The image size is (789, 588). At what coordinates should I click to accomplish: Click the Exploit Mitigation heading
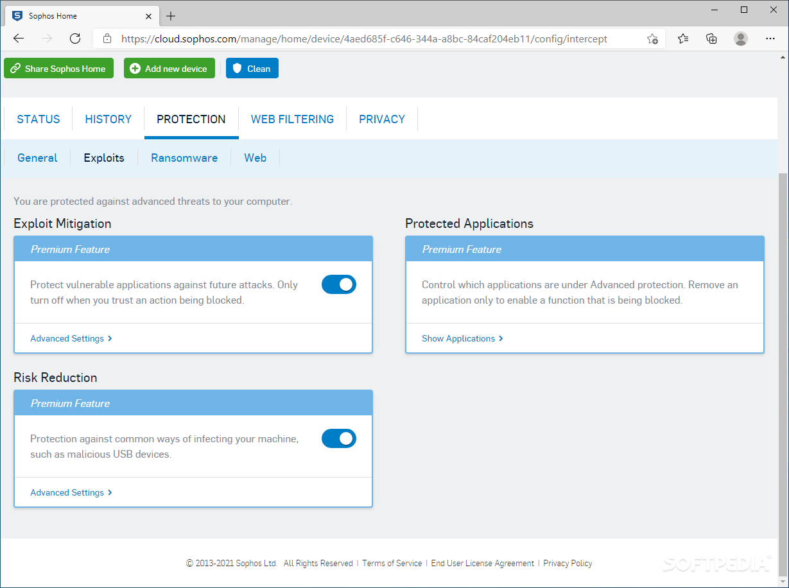point(62,223)
